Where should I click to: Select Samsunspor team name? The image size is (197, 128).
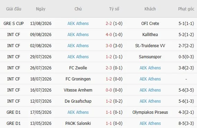(150, 57)
